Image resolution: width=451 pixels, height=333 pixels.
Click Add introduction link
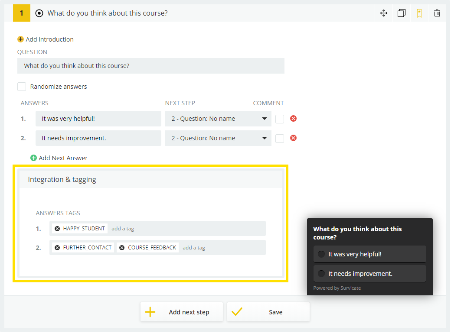coord(50,39)
